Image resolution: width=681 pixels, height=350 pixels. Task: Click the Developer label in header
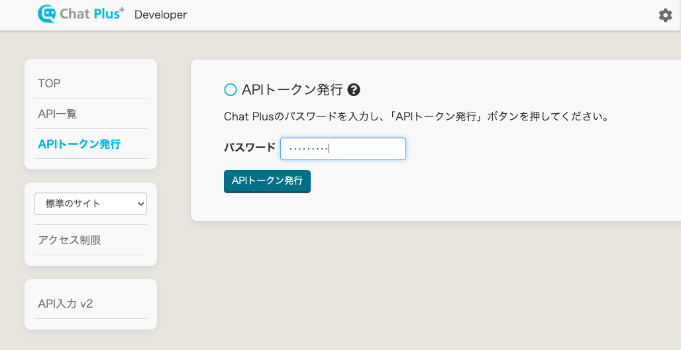click(x=160, y=15)
